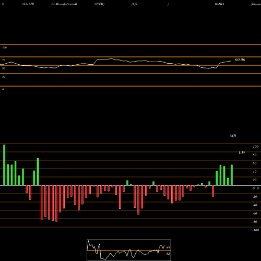Click the -60 label on MR axis
261x261 pixels.
[255, 213]
